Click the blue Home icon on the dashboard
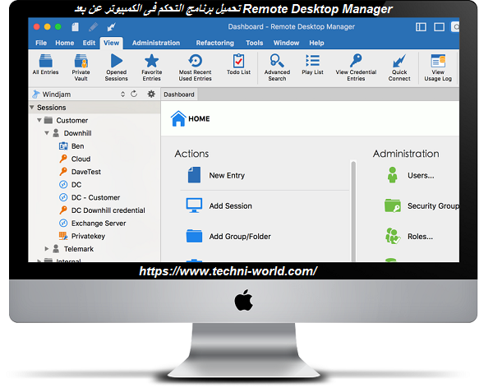The width and height of the screenshot is (493, 392). [x=178, y=118]
